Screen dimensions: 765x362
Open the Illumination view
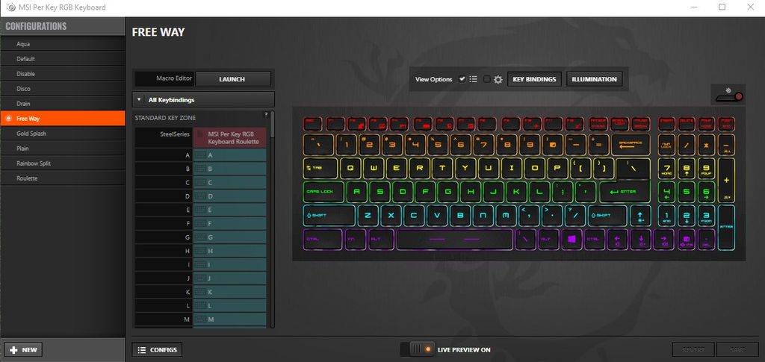point(594,79)
